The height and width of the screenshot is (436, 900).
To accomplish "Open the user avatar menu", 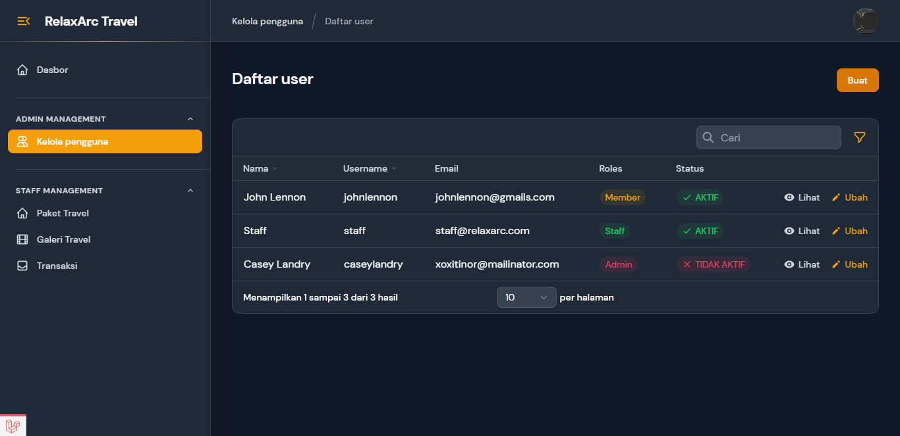I will (864, 21).
